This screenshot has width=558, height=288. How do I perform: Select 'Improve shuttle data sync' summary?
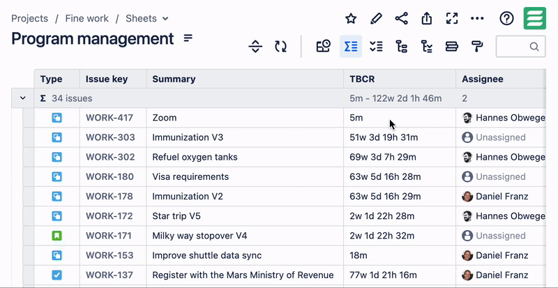pyautogui.click(x=245, y=255)
